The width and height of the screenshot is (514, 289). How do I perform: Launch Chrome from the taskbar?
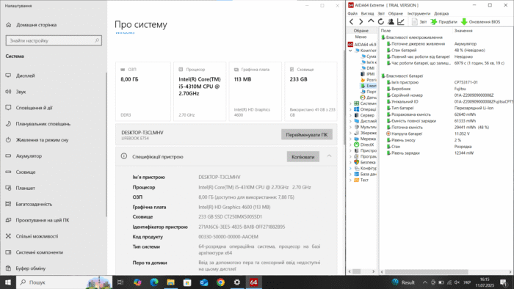tap(220, 282)
